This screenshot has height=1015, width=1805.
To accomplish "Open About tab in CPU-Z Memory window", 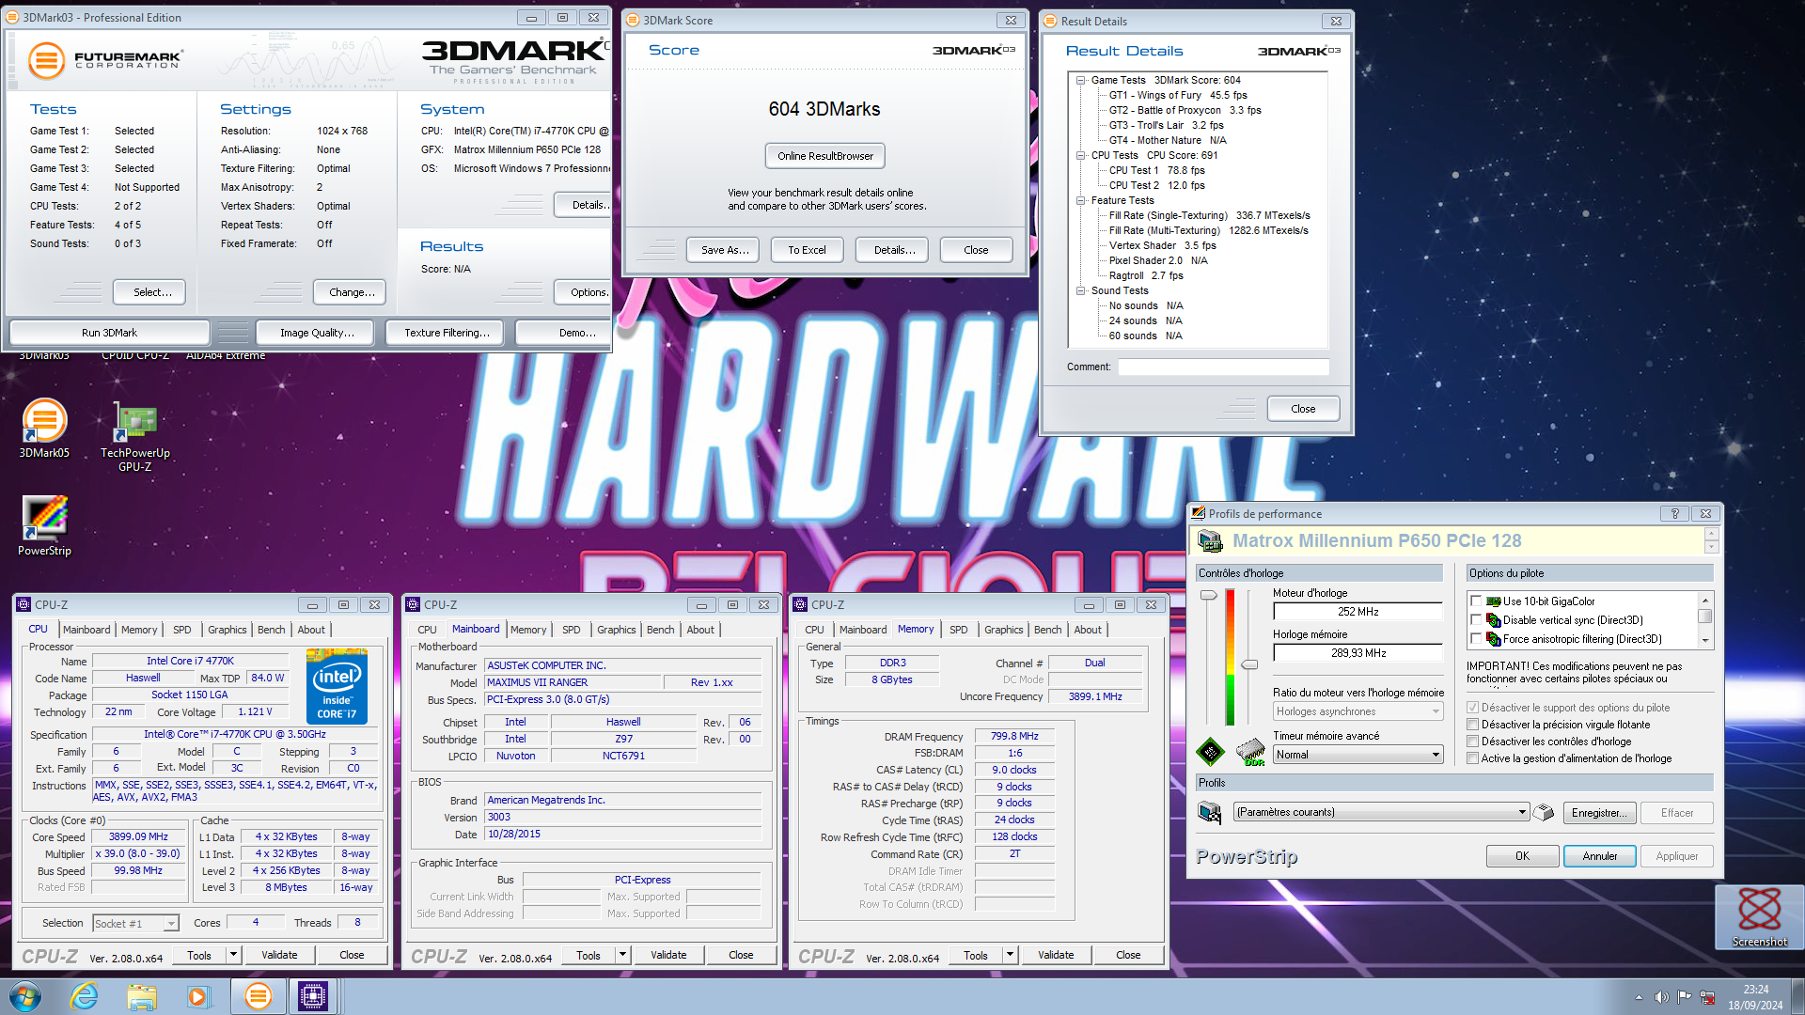I will (x=1088, y=630).
